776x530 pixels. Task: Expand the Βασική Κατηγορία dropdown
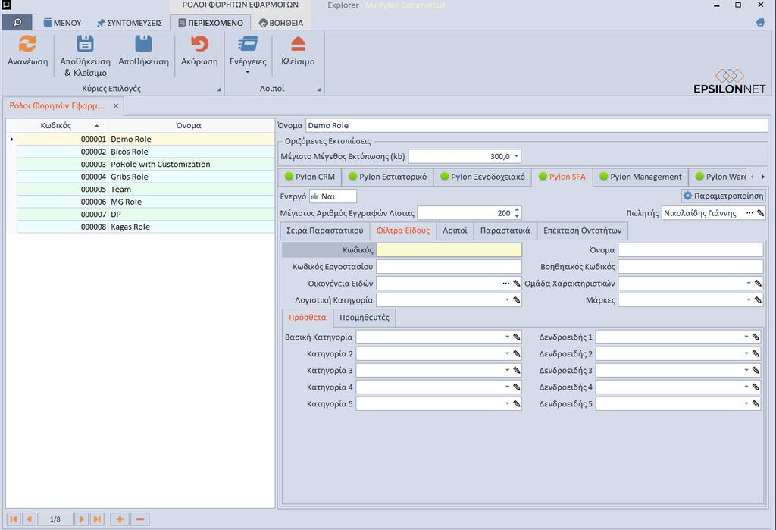click(507, 337)
